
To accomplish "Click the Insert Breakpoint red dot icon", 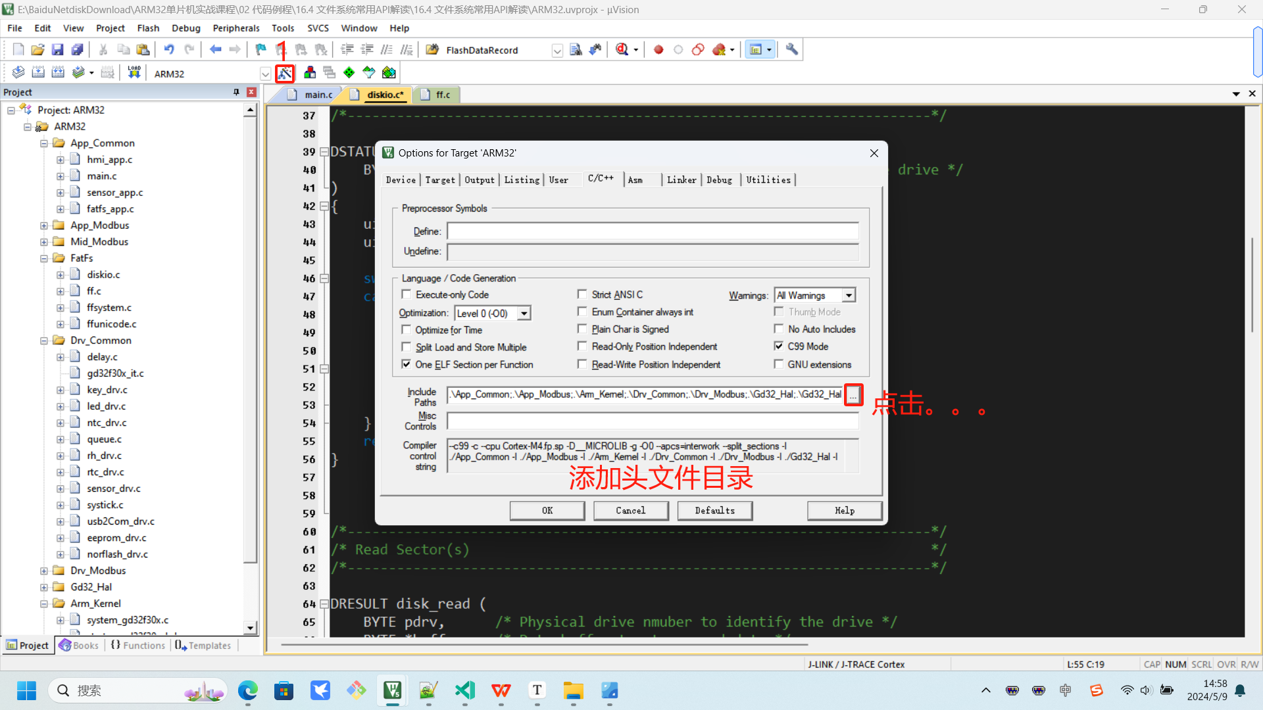I will click(658, 50).
